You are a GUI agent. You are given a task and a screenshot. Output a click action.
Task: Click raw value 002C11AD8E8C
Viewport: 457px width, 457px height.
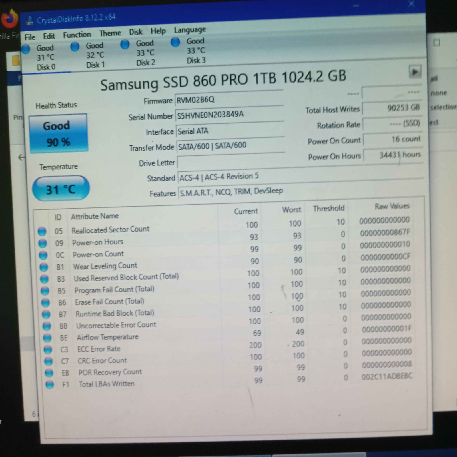(387, 376)
